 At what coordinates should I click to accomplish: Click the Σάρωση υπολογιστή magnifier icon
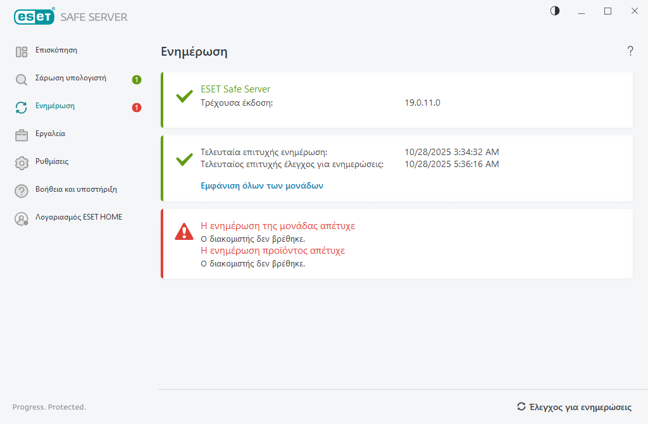pyautogui.click(x=22, y=80)
